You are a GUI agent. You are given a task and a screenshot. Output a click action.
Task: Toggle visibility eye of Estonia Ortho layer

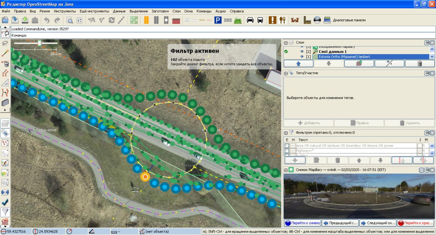click(x=302, y=57)
